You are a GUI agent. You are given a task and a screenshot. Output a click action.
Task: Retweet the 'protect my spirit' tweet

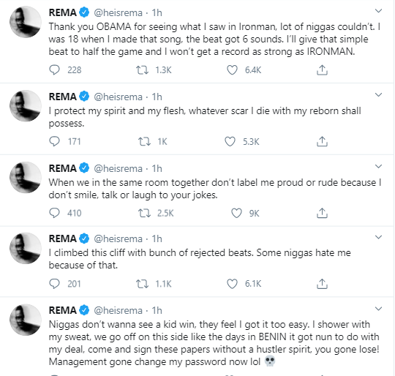click(x=144, y=141)
